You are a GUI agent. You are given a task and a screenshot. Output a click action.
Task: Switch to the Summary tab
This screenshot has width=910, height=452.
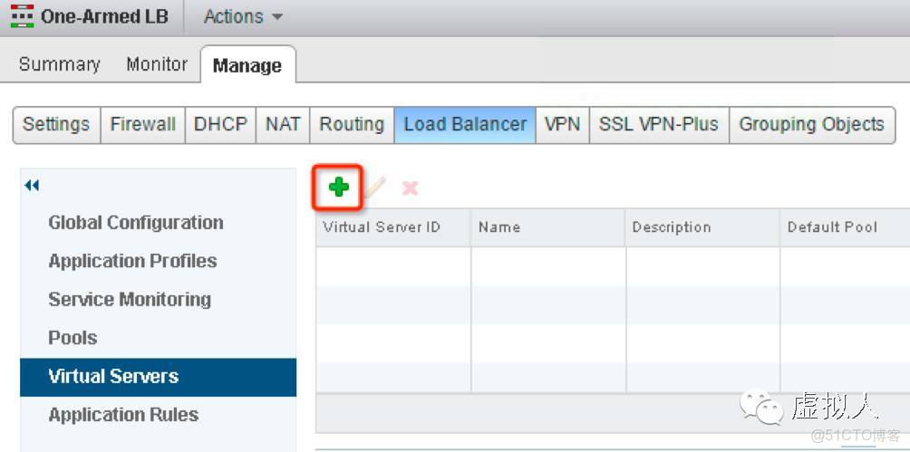[x=59, y=63]
